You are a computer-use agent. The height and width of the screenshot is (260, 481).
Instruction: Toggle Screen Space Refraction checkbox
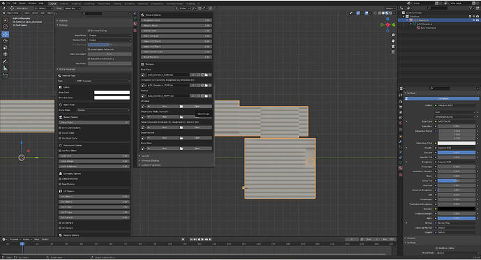coord(89,49)
